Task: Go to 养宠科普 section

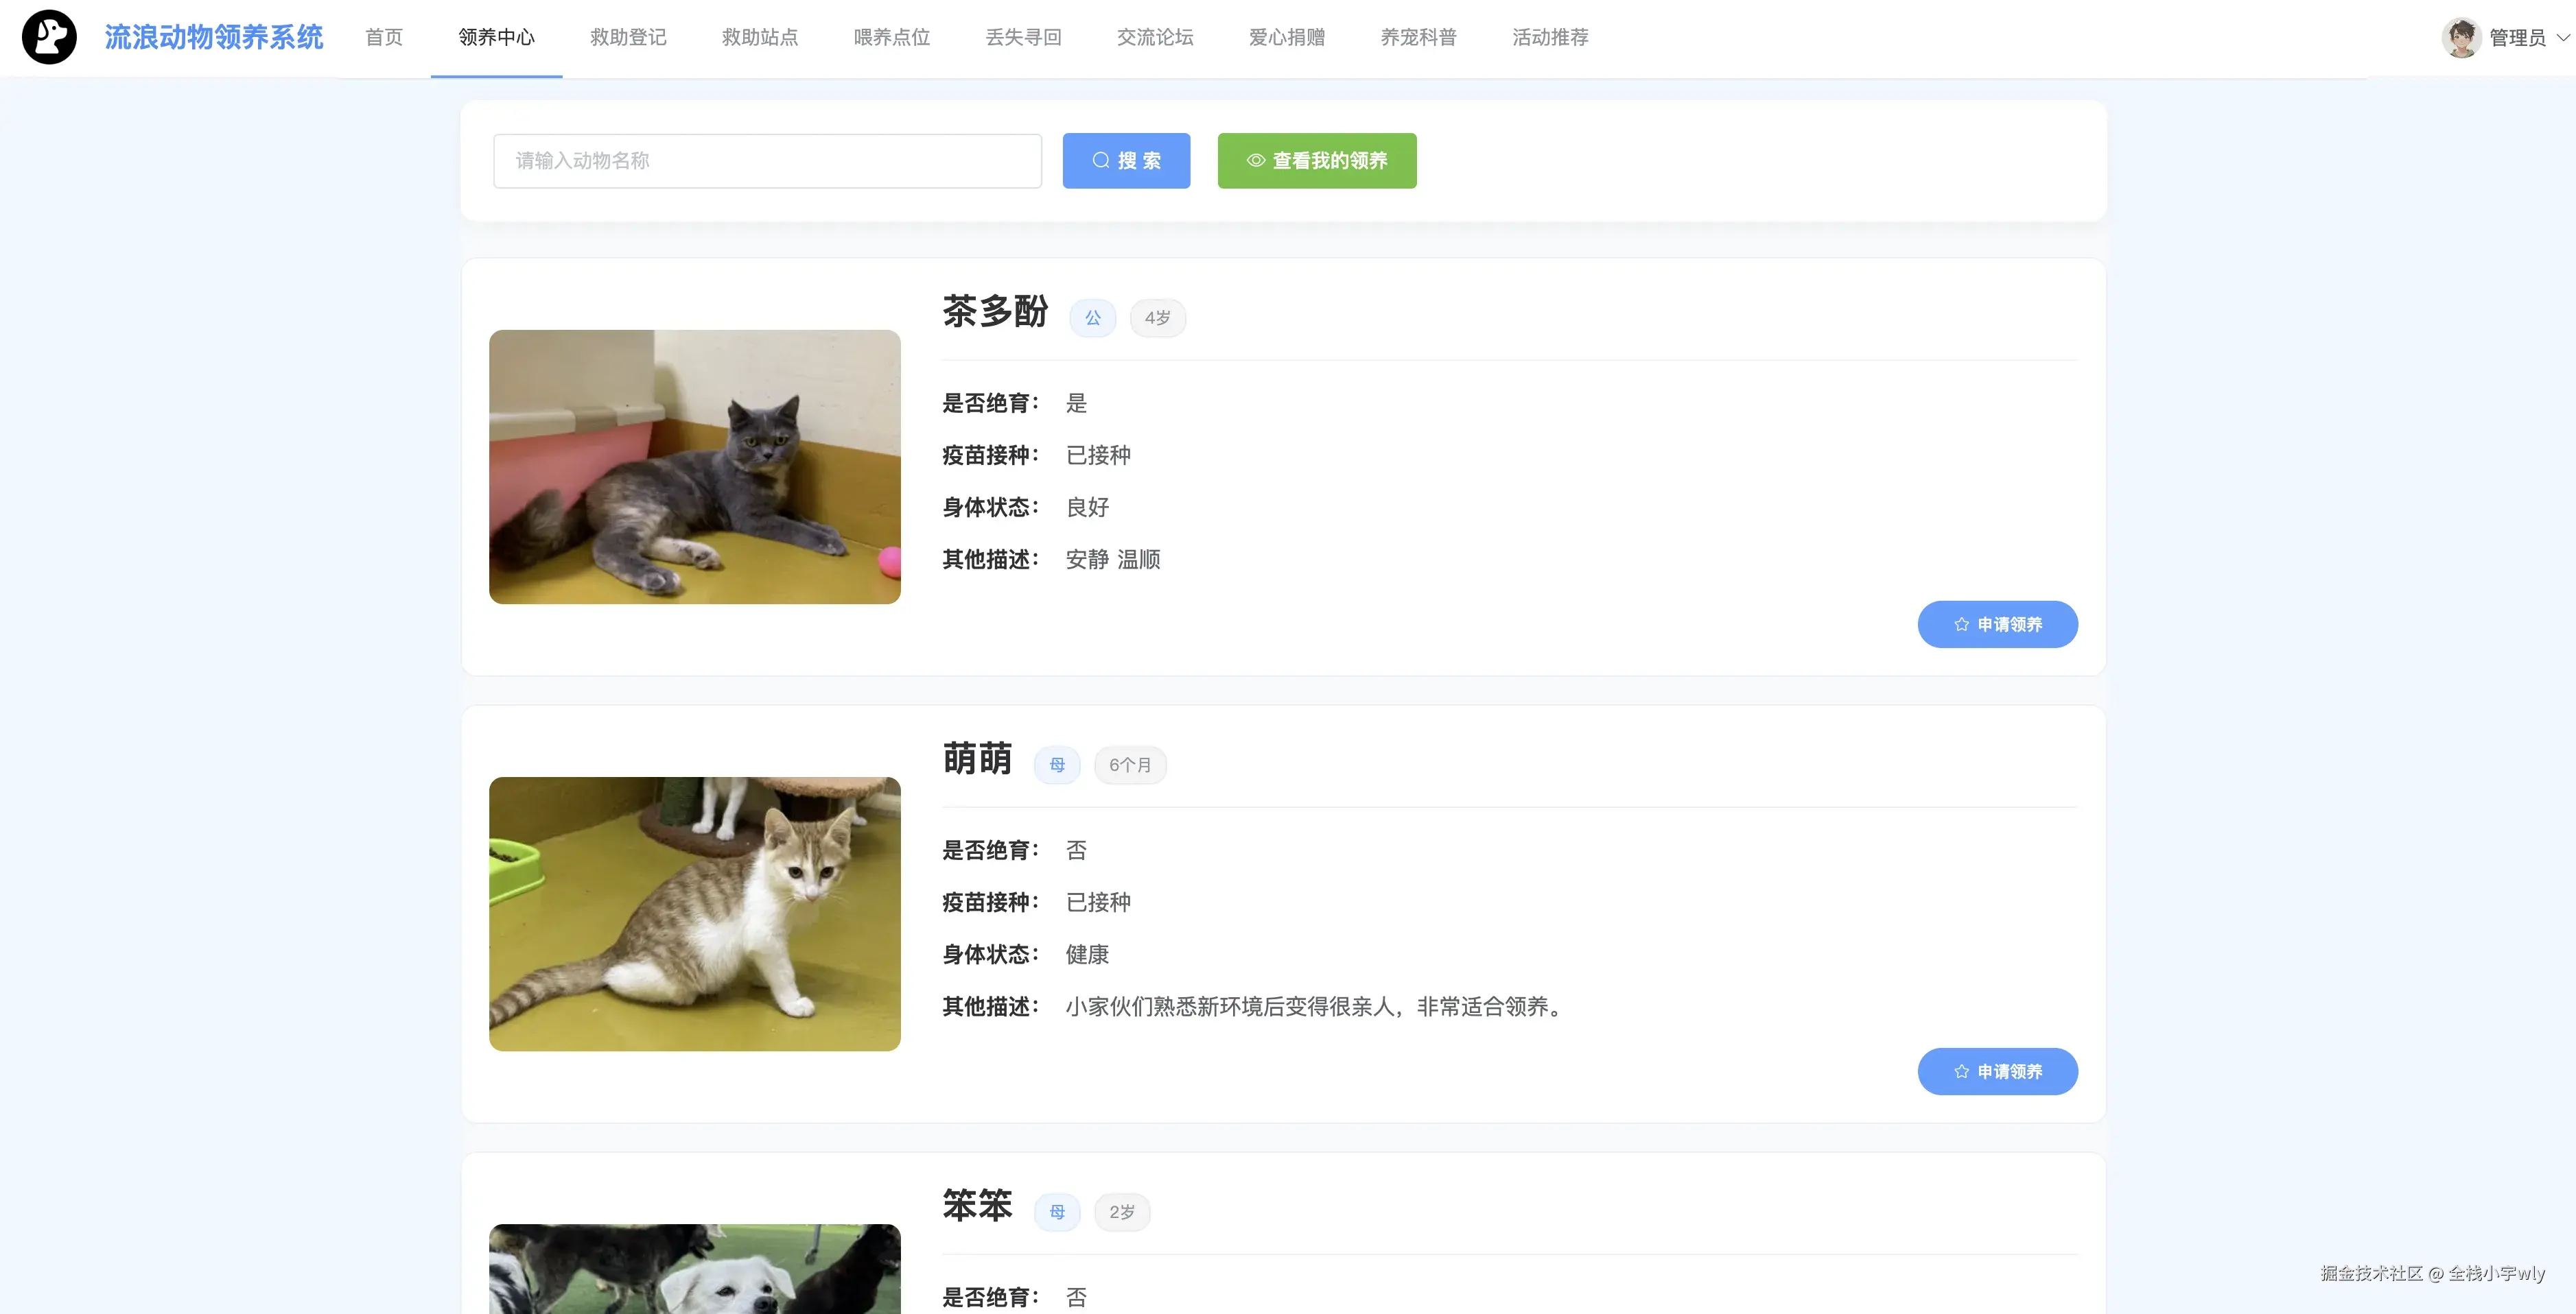Action: pyautogui.click(x=1418, y=38)
